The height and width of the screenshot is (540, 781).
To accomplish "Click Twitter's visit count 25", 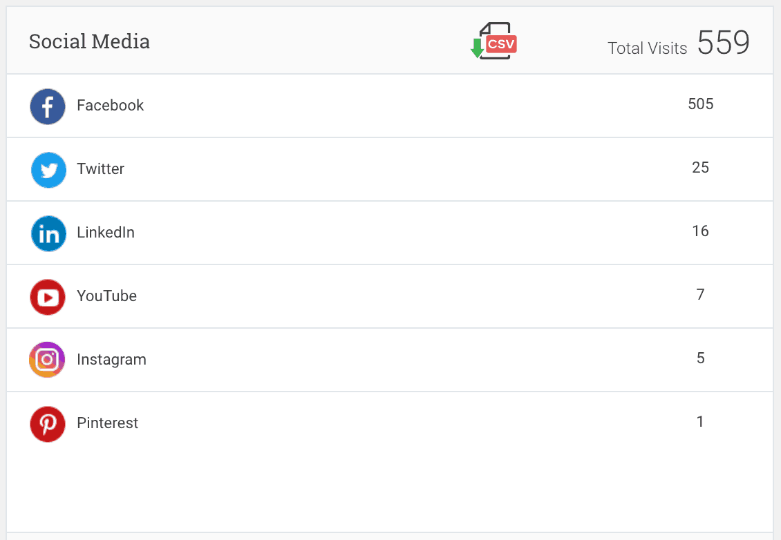I will point(700,168).
